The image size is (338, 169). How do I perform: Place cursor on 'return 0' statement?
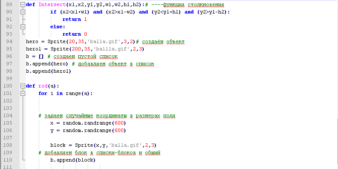(74, 34)
